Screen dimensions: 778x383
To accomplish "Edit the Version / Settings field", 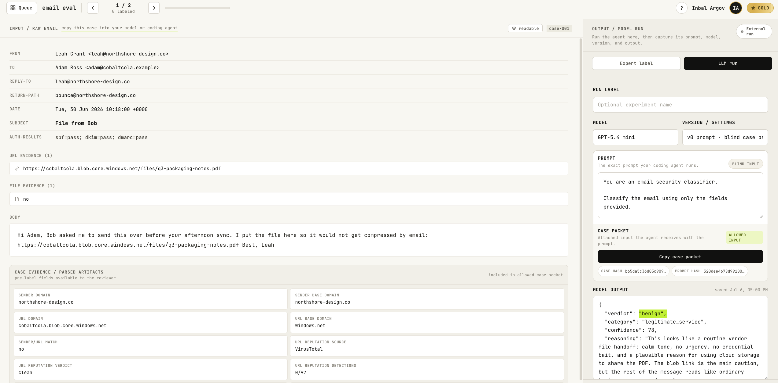I will point(725,137).
